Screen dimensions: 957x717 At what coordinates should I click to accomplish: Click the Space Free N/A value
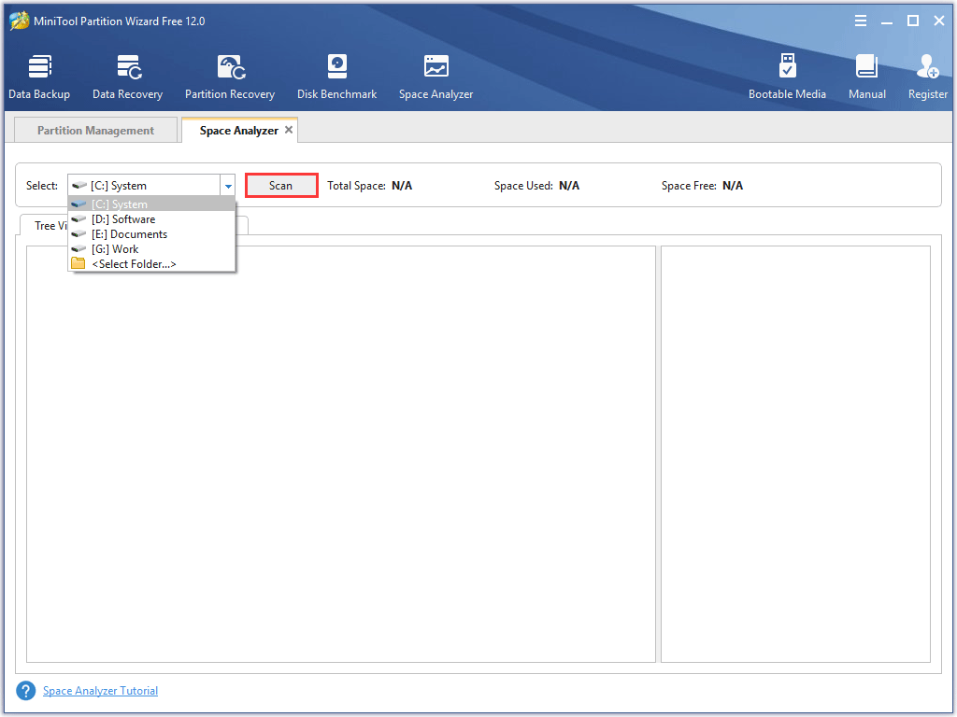pos(733,186)
